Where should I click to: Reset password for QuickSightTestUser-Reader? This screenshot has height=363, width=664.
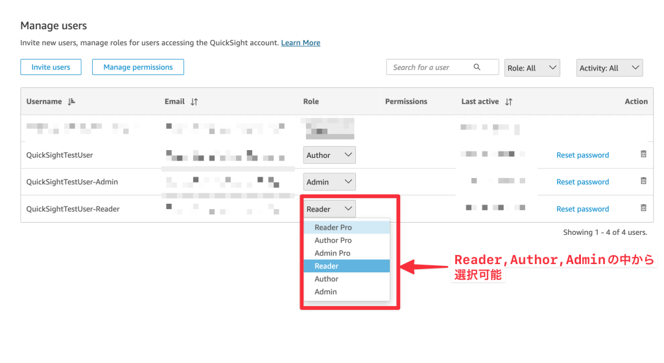[583, 209]
